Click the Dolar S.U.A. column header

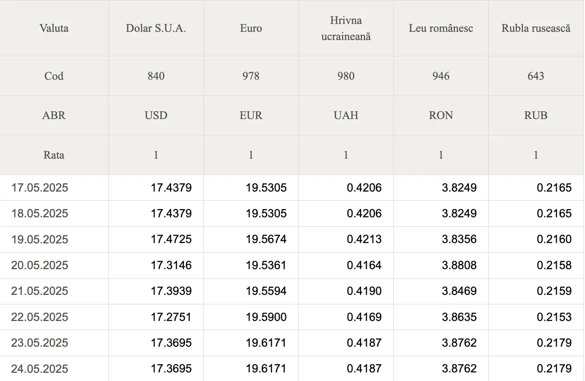(156, 28)
